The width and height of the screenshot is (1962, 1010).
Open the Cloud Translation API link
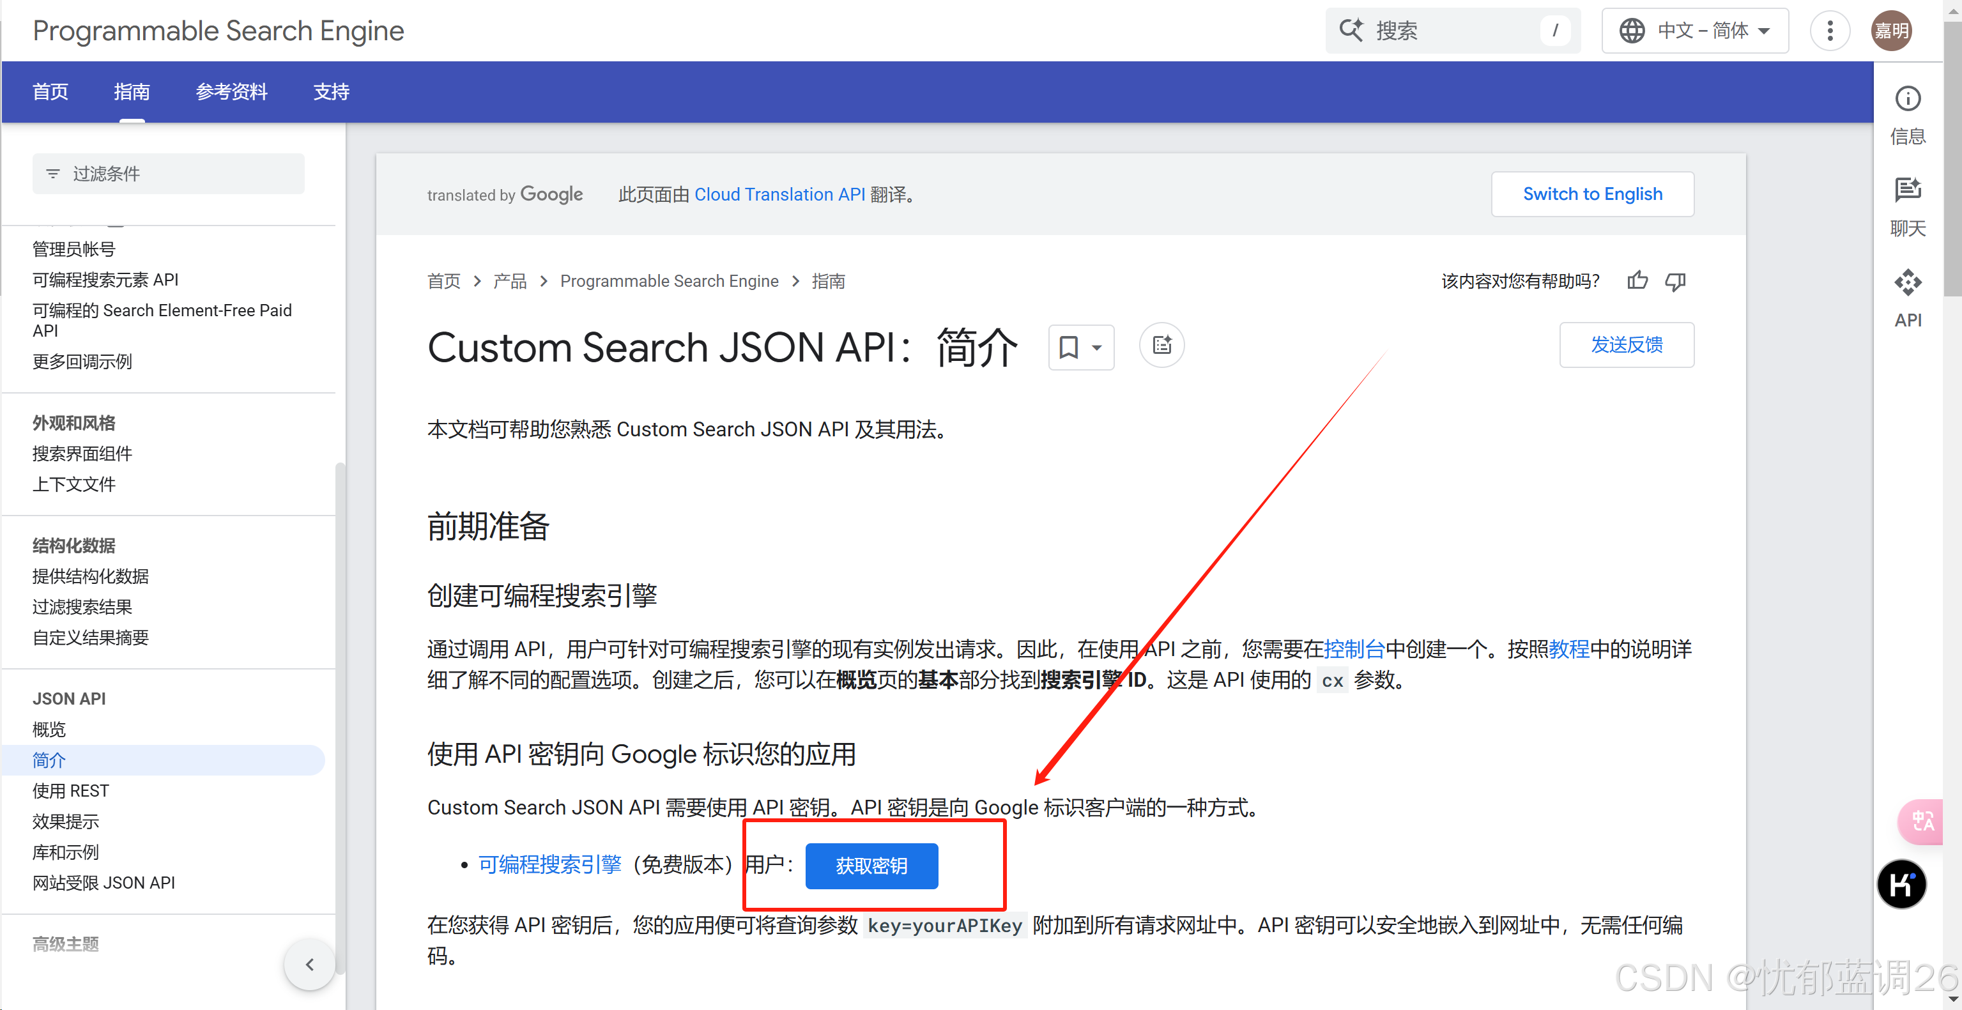[x=779, y=195]
